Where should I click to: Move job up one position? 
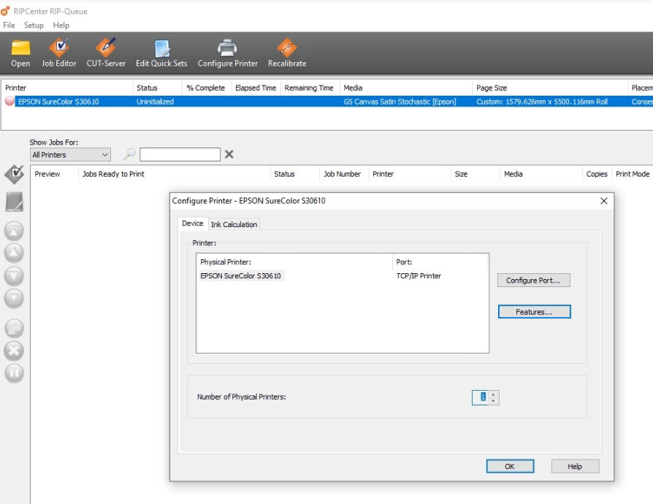coord(14,253)
